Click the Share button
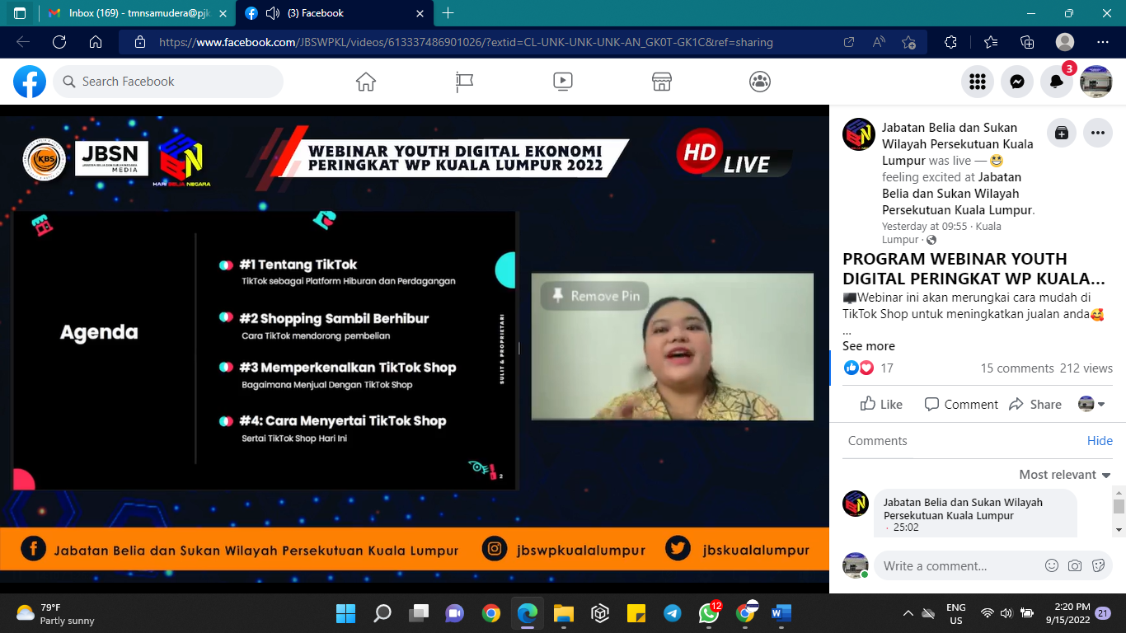Viewport: 1126px width, 633px height. pyautogui.click(x=1035, y=404)
